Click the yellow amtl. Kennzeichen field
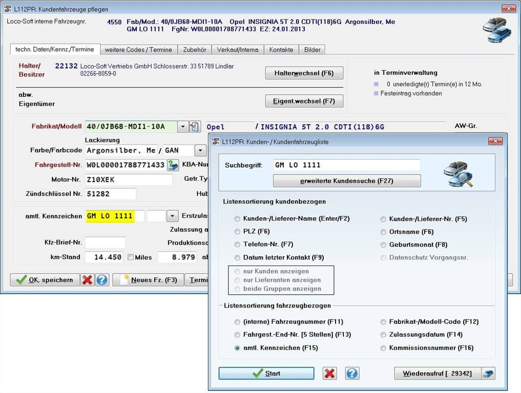Screen dimensions: 521x393 coord(110,216)
